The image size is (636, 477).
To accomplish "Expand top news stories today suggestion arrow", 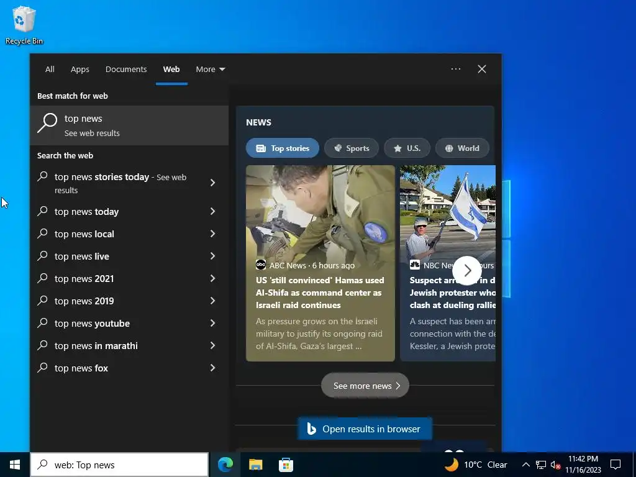I will point(212,183).
